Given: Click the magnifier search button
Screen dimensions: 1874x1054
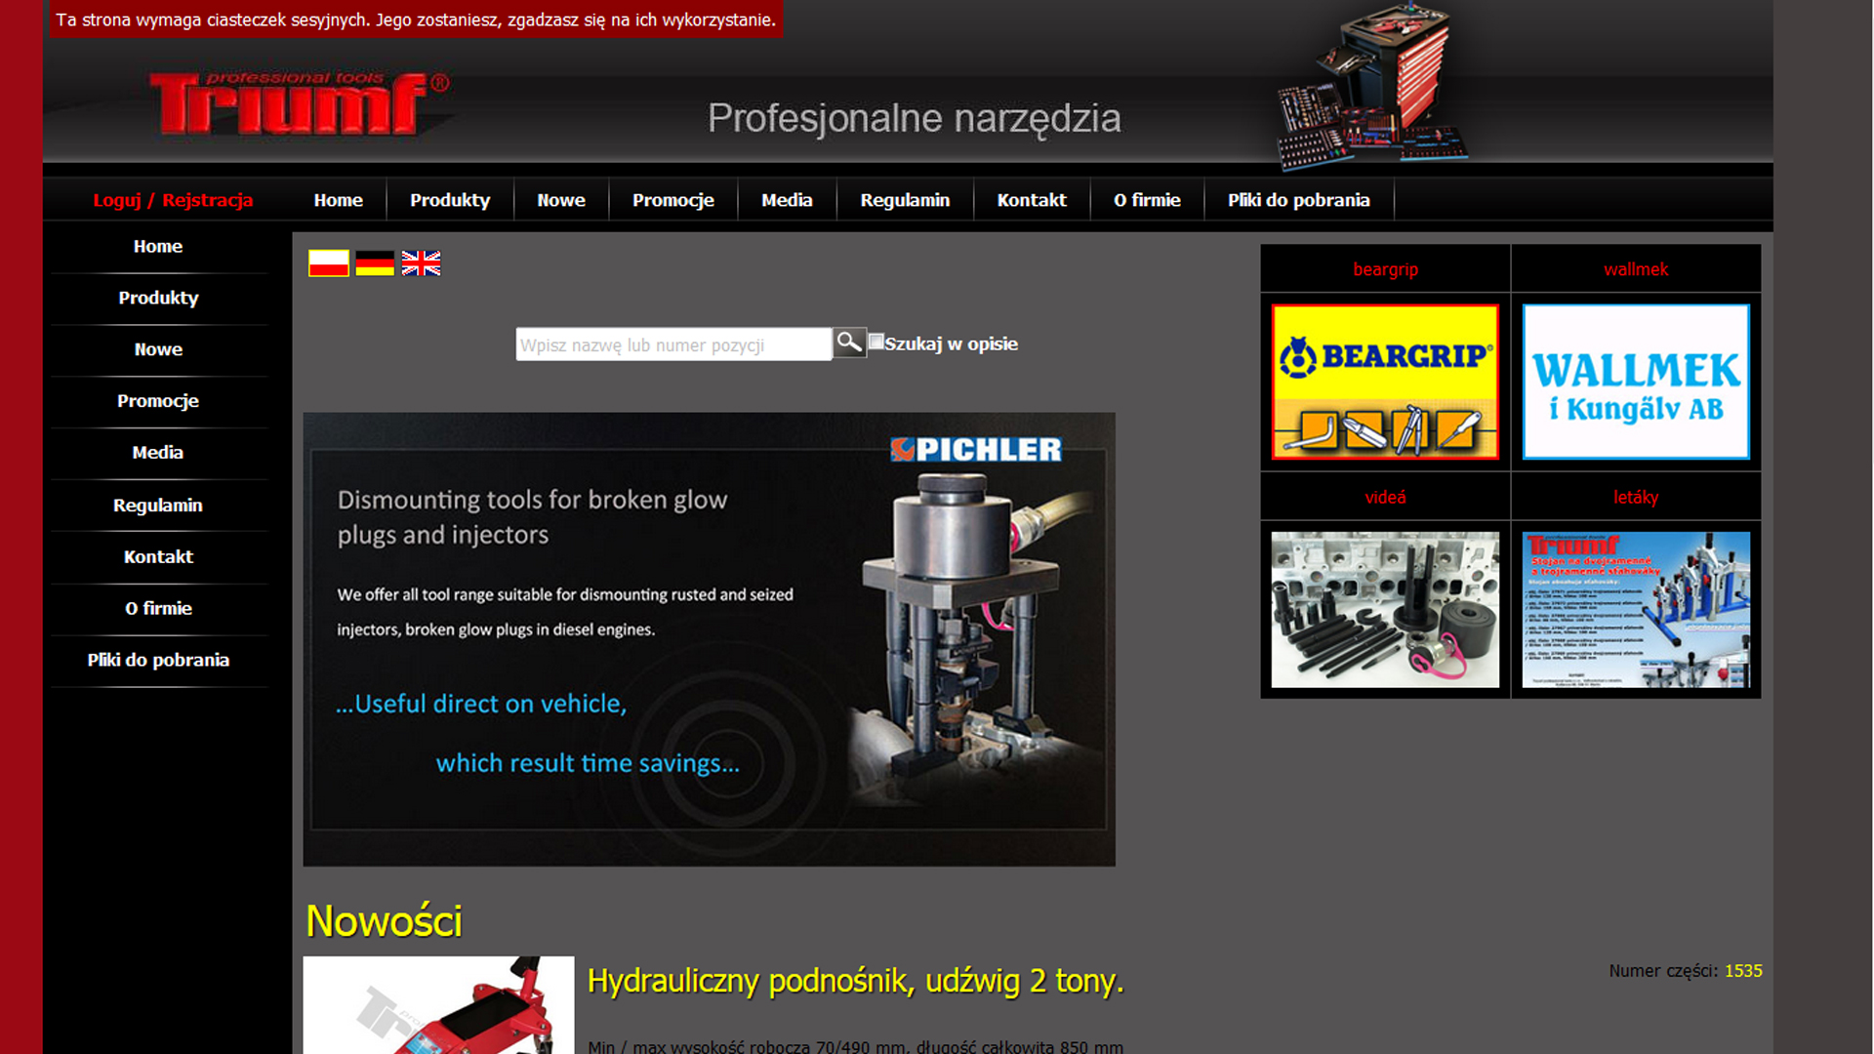Looking at the screenshot, I should tap(849, 343).
